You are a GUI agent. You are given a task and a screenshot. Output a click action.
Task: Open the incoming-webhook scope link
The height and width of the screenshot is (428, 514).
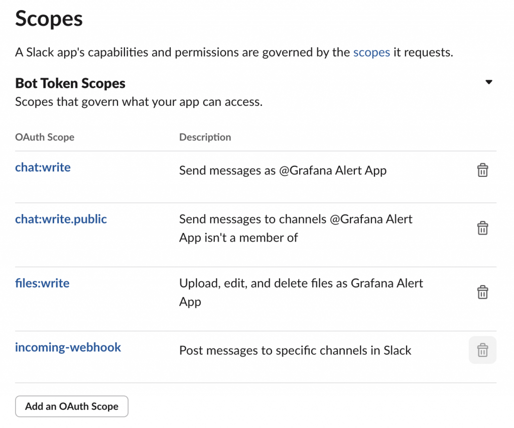68,347
